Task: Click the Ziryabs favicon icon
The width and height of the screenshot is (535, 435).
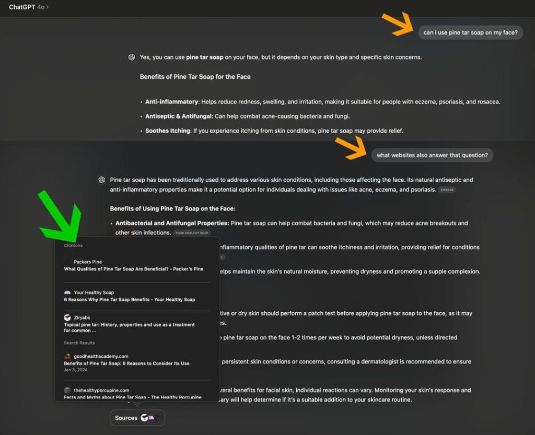Action: click(67, 318)
